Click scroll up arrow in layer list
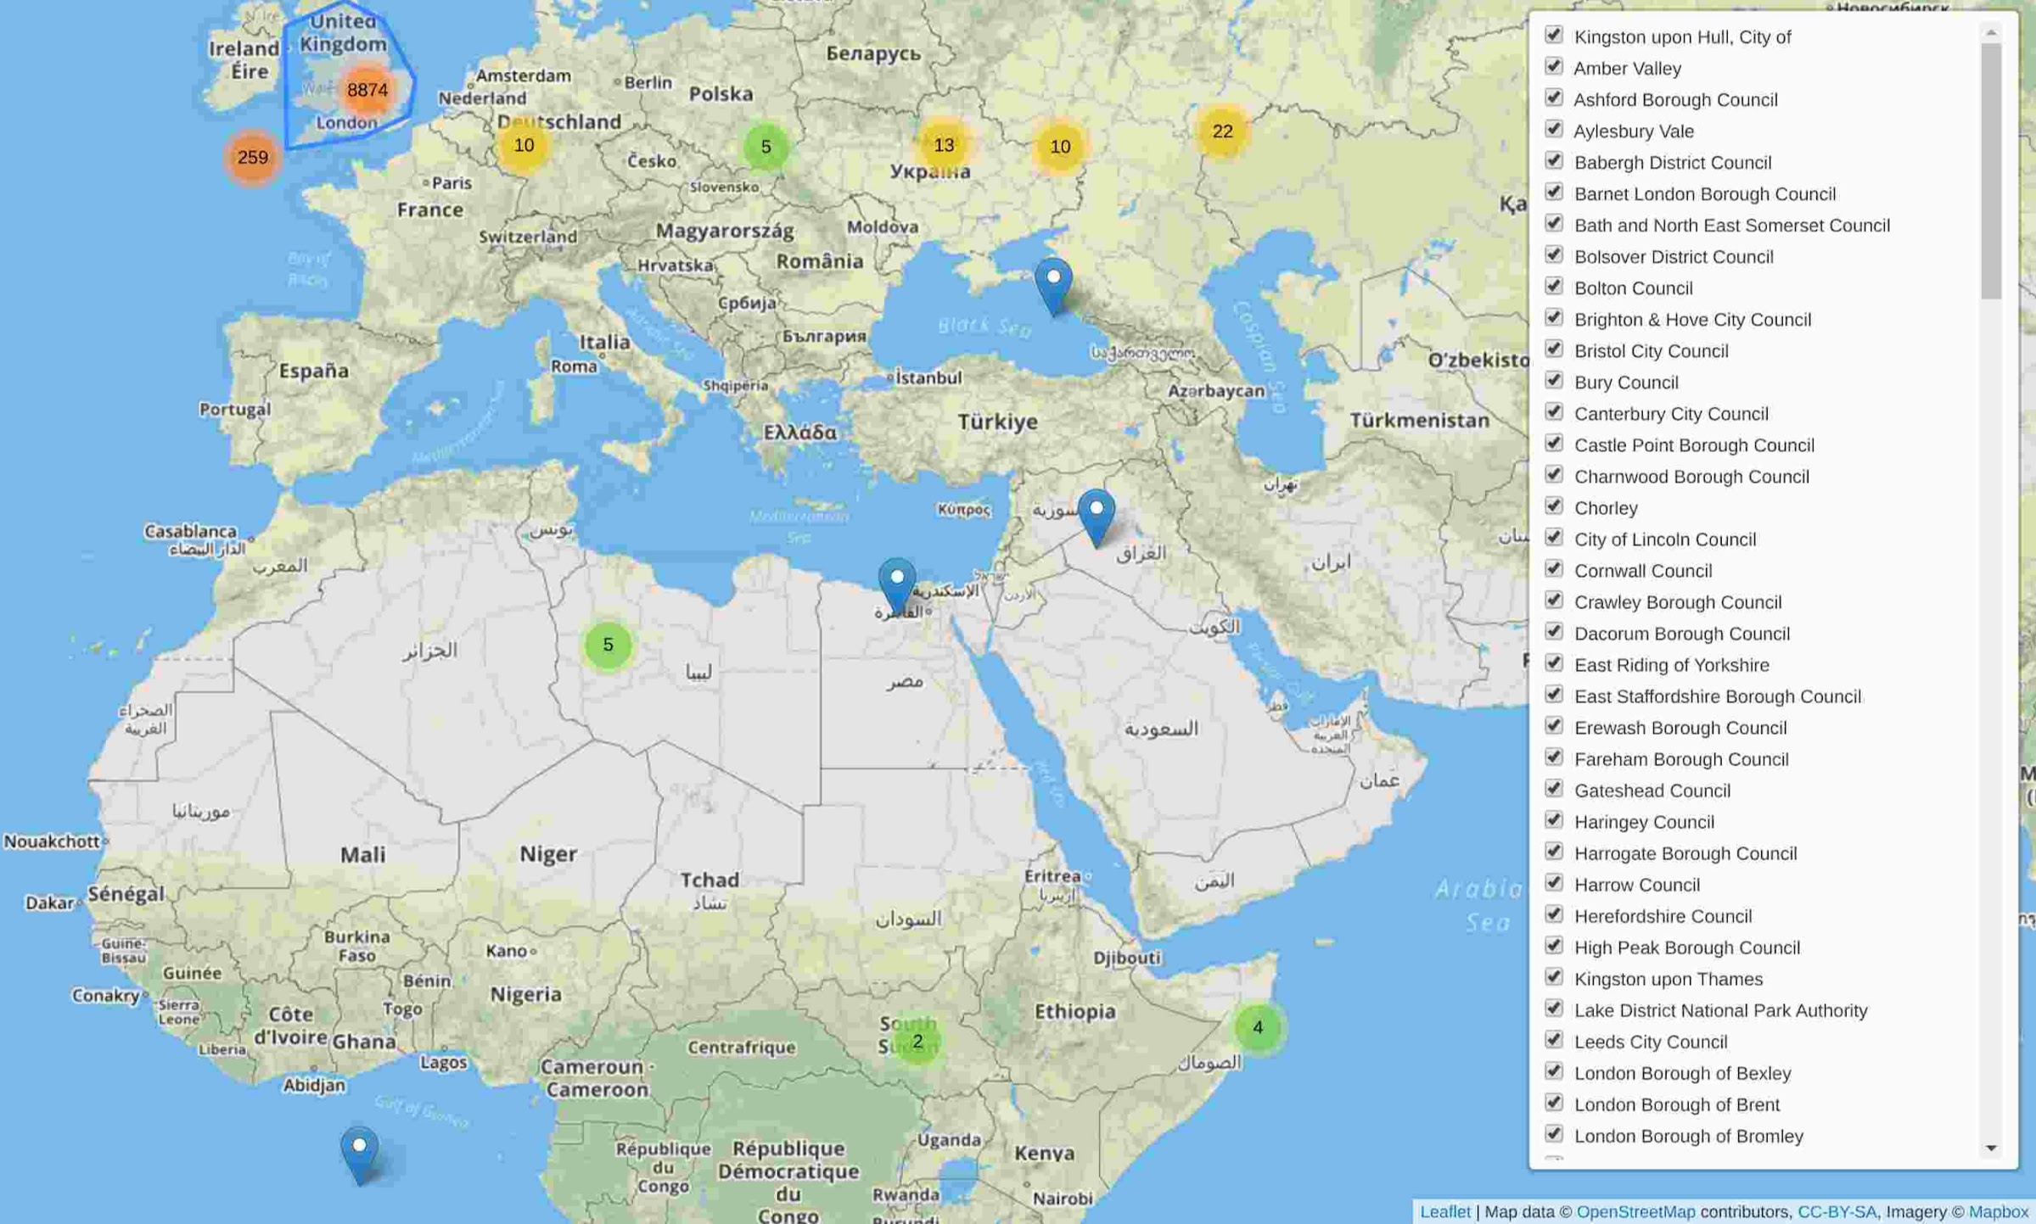The height and width of the screenshot is (1224, 2036). [x=1991, y=32]
